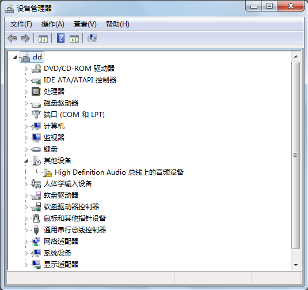308x290 pixels.
Task: Open the 查看(V) menu
Action: coord(85,24)
